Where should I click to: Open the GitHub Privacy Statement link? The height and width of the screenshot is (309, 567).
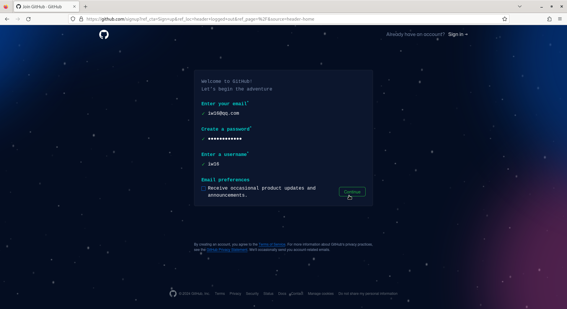point(227,250)
